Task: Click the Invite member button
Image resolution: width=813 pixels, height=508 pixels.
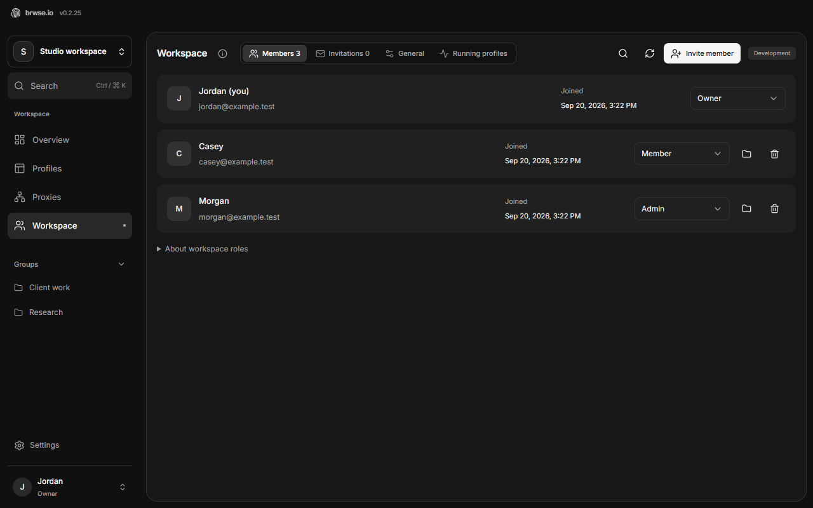Action: pyautogui.click(x=702, y=53)
